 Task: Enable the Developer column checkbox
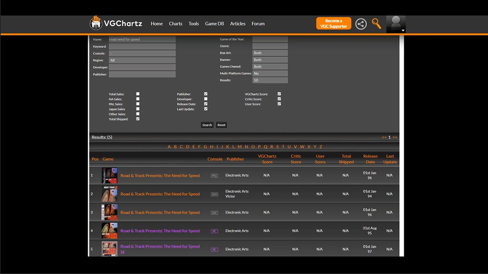coord(205,99)
